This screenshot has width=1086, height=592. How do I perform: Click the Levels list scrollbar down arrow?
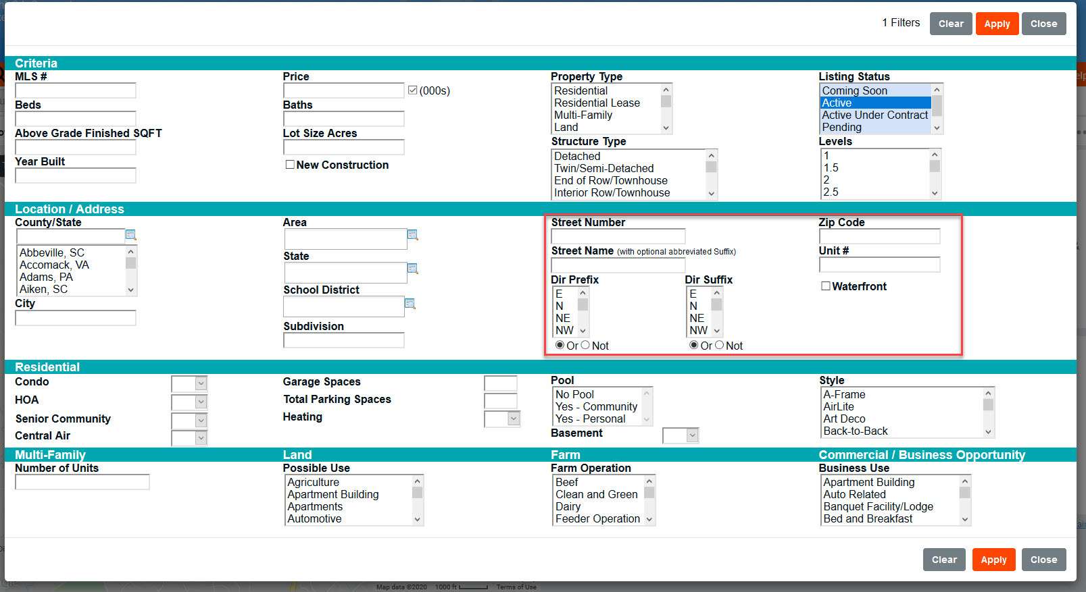935,193
